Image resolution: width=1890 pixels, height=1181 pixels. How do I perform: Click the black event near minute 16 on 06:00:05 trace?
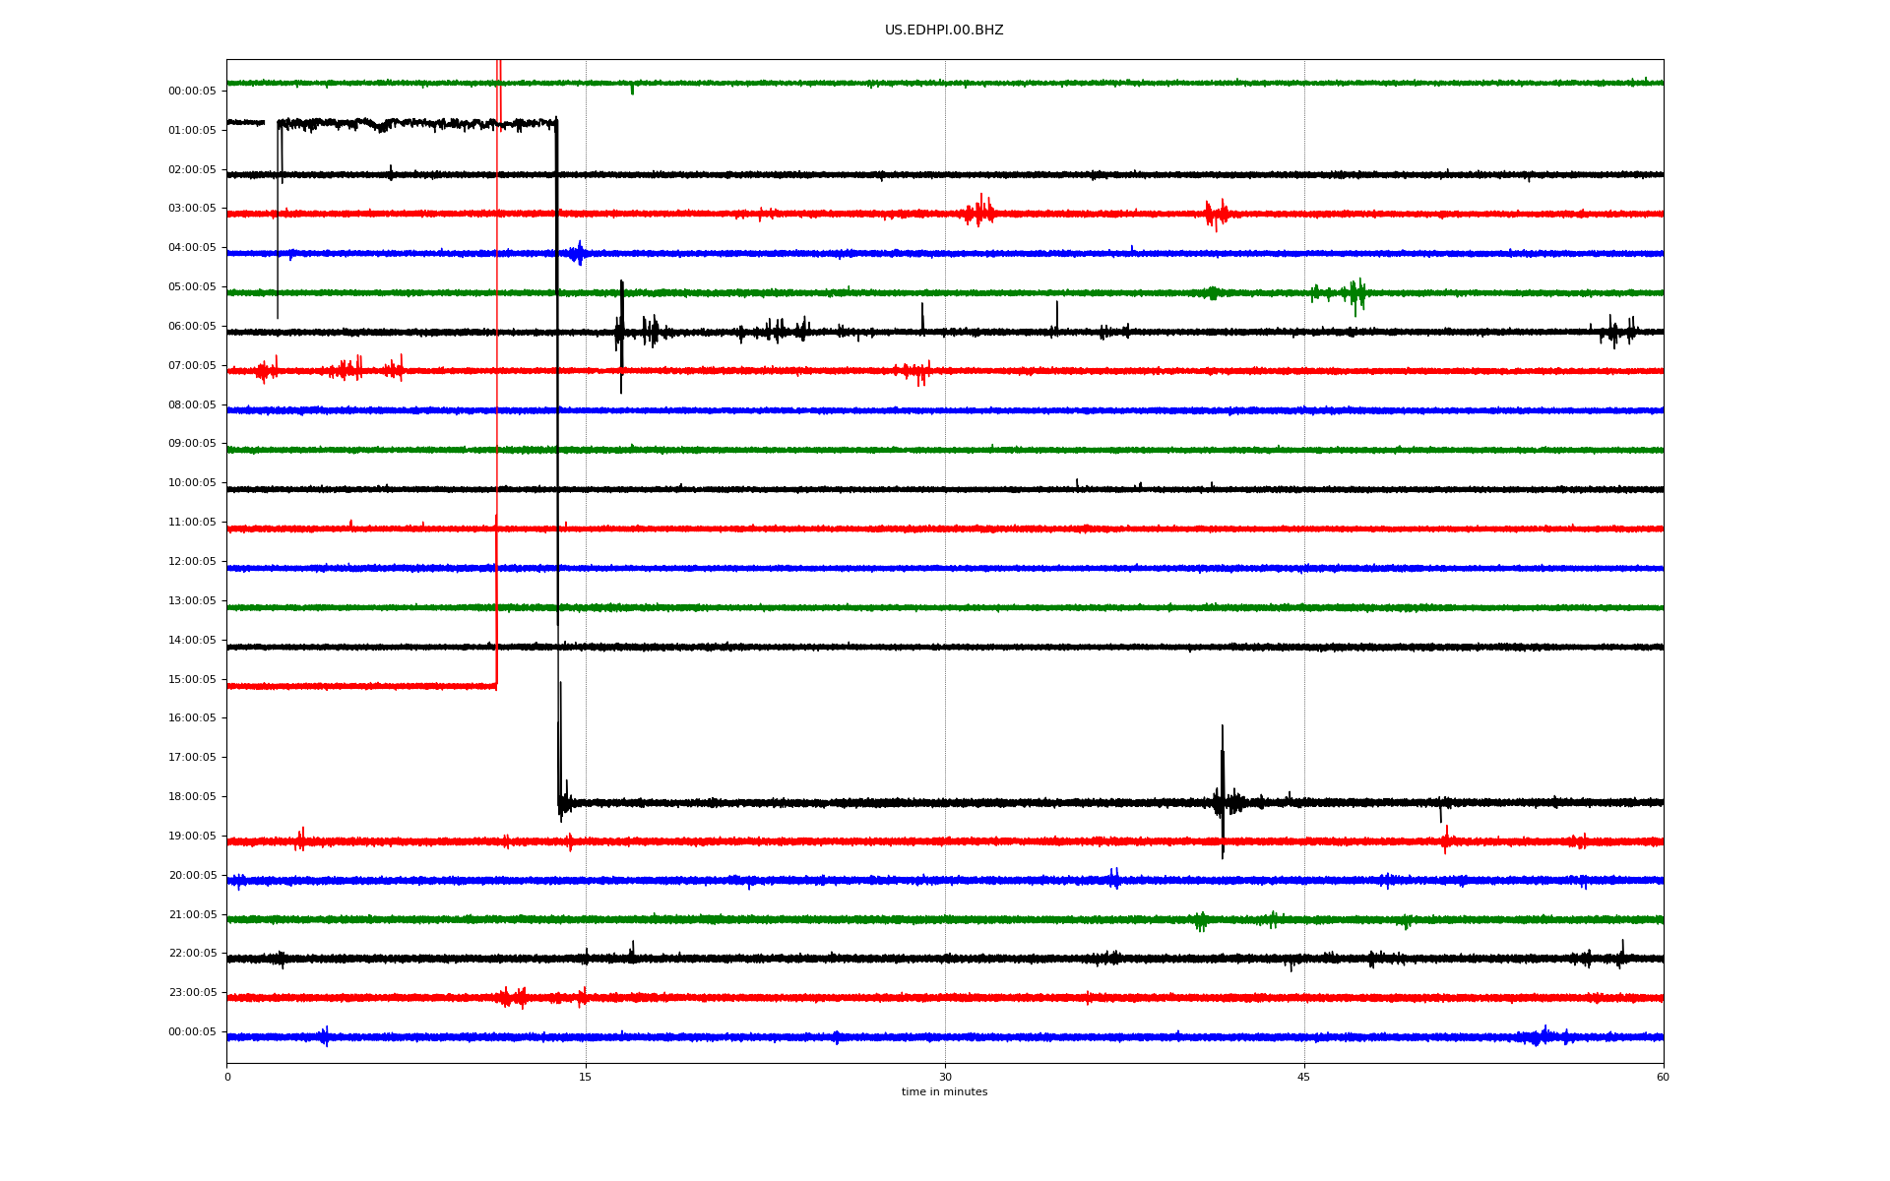(621, 335)
